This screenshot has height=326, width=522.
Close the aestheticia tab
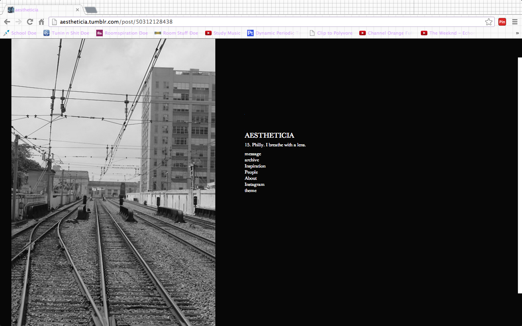click(77, 10)
